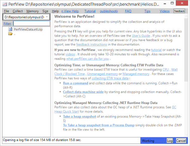The width and height of the screenshot is (190, 146).
Task: Click the Log button in status bar
Action: [x=169, y=141]
